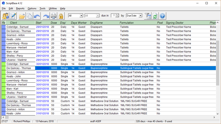Select 'Shelley - Percy' in the Buprenorphine rows
This screenshot has height=124, width=221.
(15, 93)
